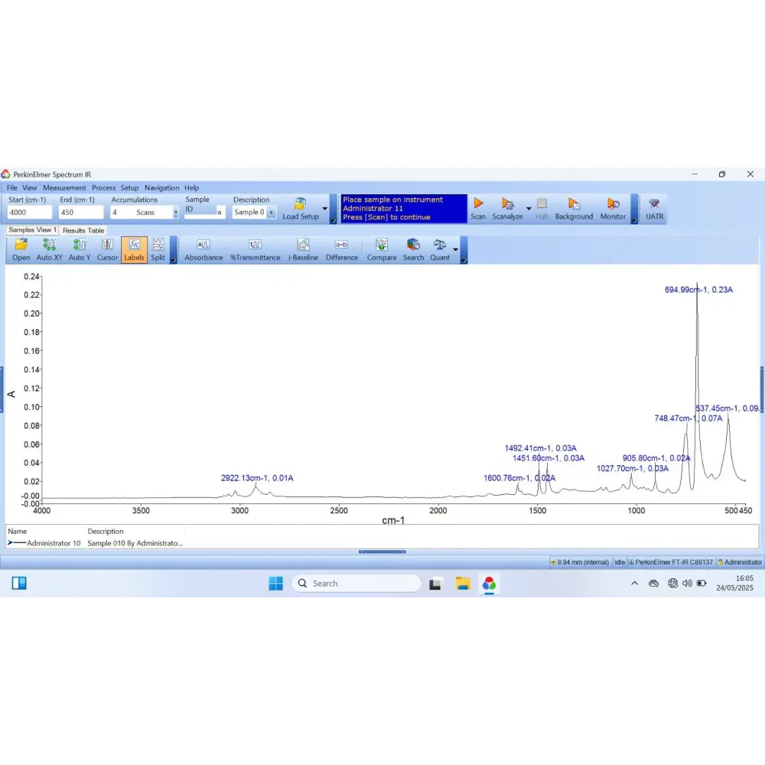Click the PerkinElmer FT-IR C89137 status entry

pyautogui.click(x=670, y=562)
